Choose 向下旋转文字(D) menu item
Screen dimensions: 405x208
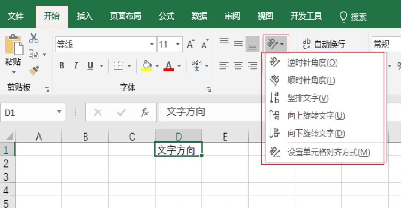tap(325, 133)
